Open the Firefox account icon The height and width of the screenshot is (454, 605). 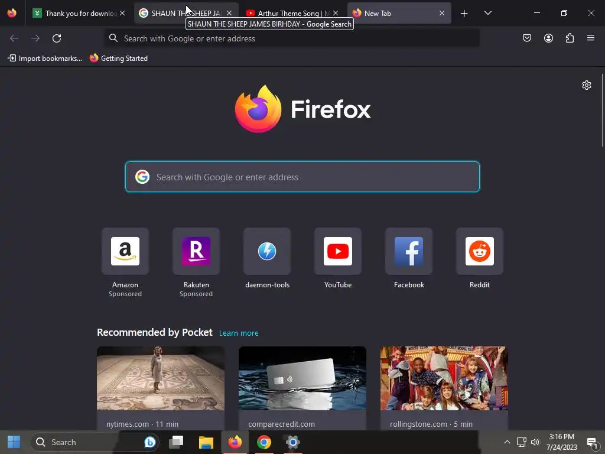pos(548,38)
